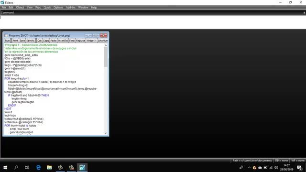This screenshot has height=172, width=306.
Task: Click the EViews app icon in title bar
Action: coord(2,2)
